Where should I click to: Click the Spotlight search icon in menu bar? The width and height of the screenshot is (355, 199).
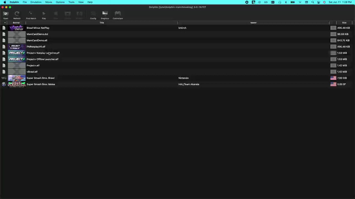pos(313,2)
